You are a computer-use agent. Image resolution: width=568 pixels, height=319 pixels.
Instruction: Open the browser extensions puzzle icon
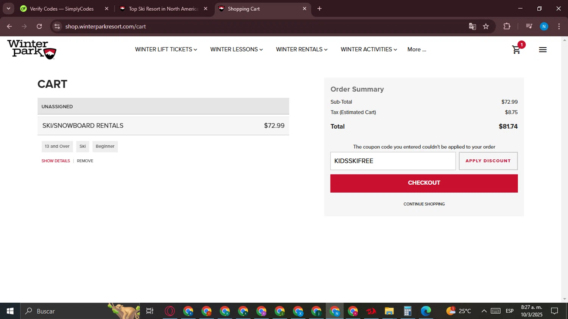coord(507,26)
